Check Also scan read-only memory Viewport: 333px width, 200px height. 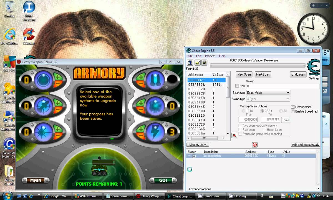pos(240,126)
